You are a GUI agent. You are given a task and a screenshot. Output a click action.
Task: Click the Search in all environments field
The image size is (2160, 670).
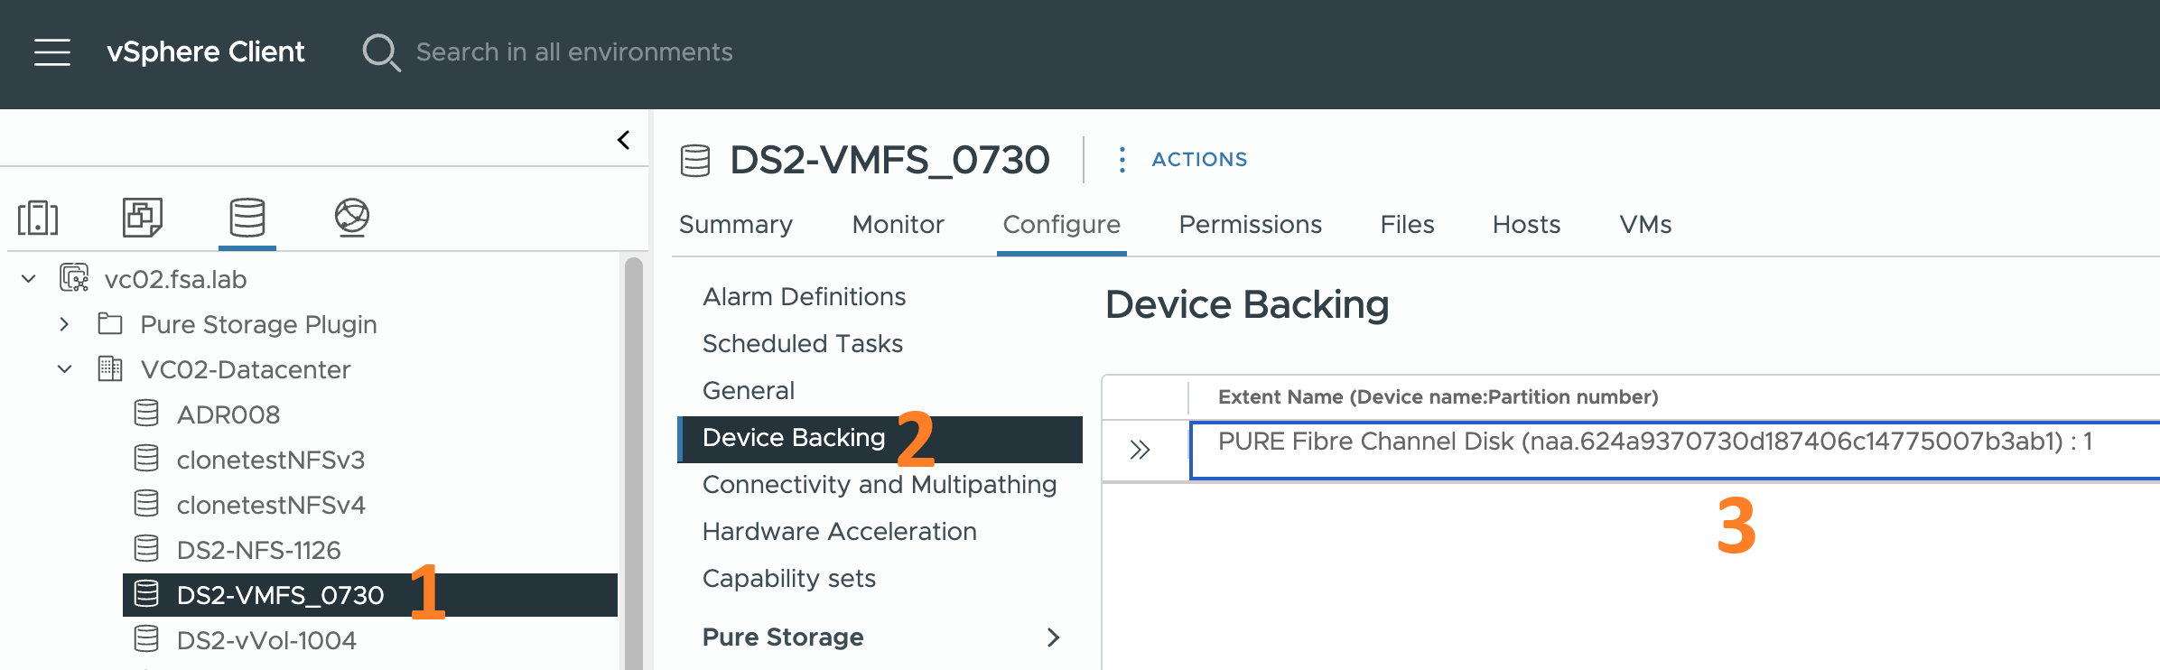[574, 52]
